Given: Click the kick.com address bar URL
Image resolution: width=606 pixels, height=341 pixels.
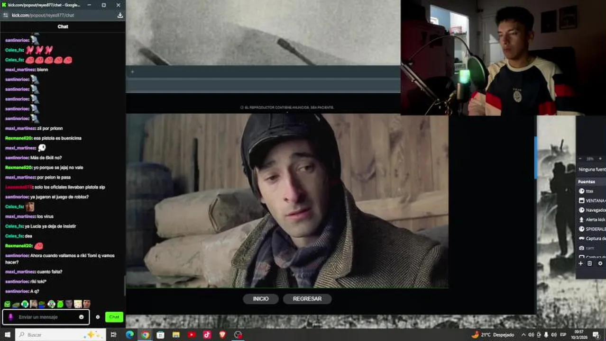Looking at the screenshot, I should coord(43,15).
